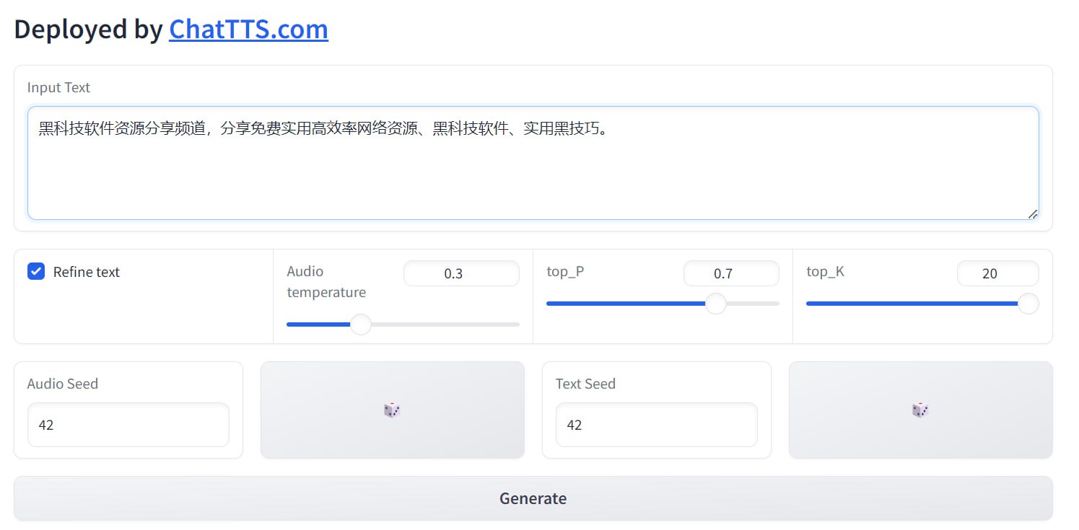Focus the top_K value field
This screenshot has height=530, width=1079.
click(x=997, y=273)
